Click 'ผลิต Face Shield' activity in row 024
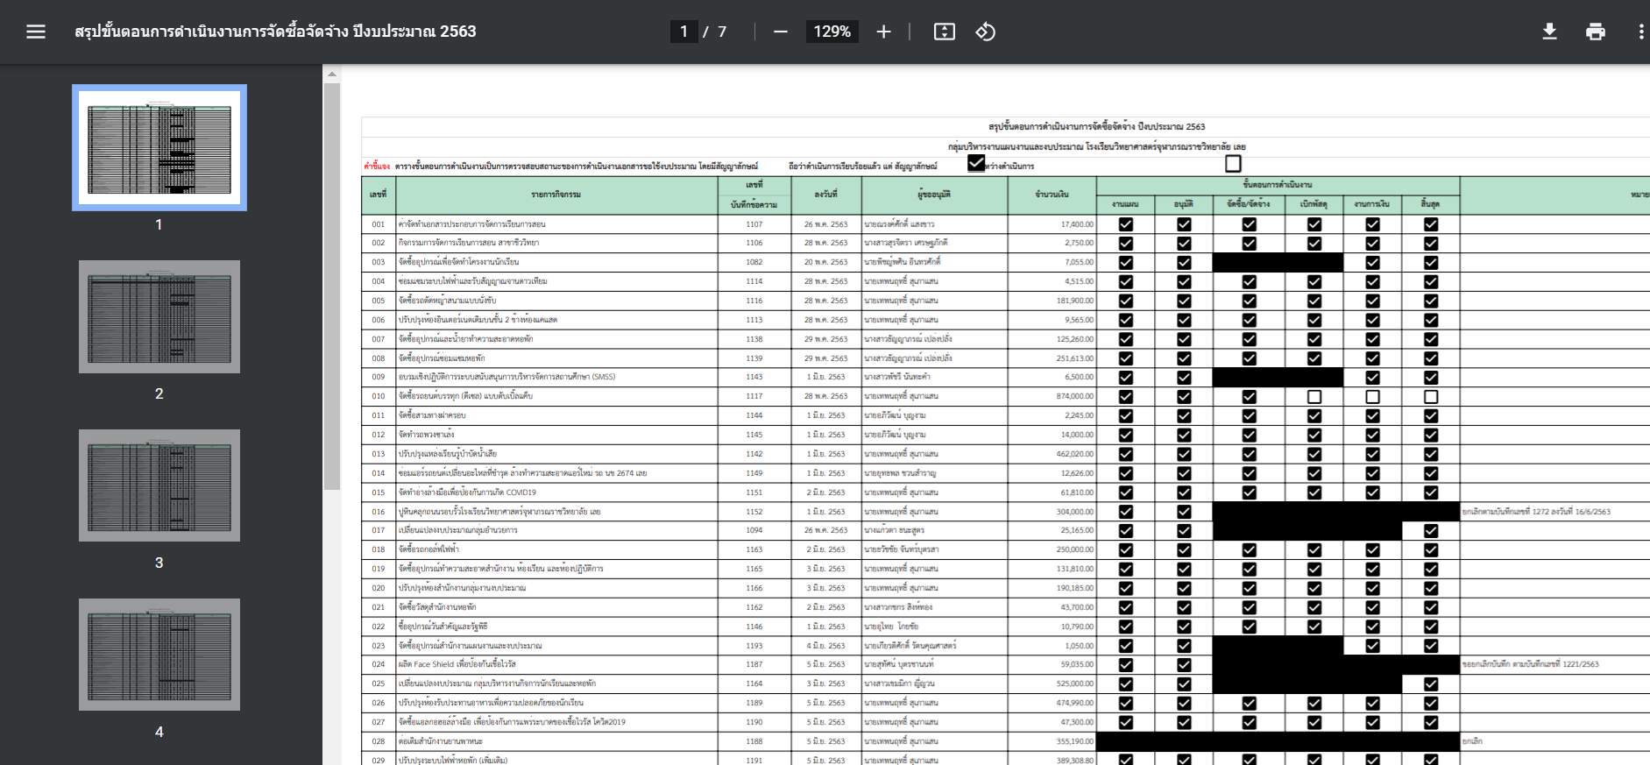This screenshot has width=1650, height=765. click(457, 664)
